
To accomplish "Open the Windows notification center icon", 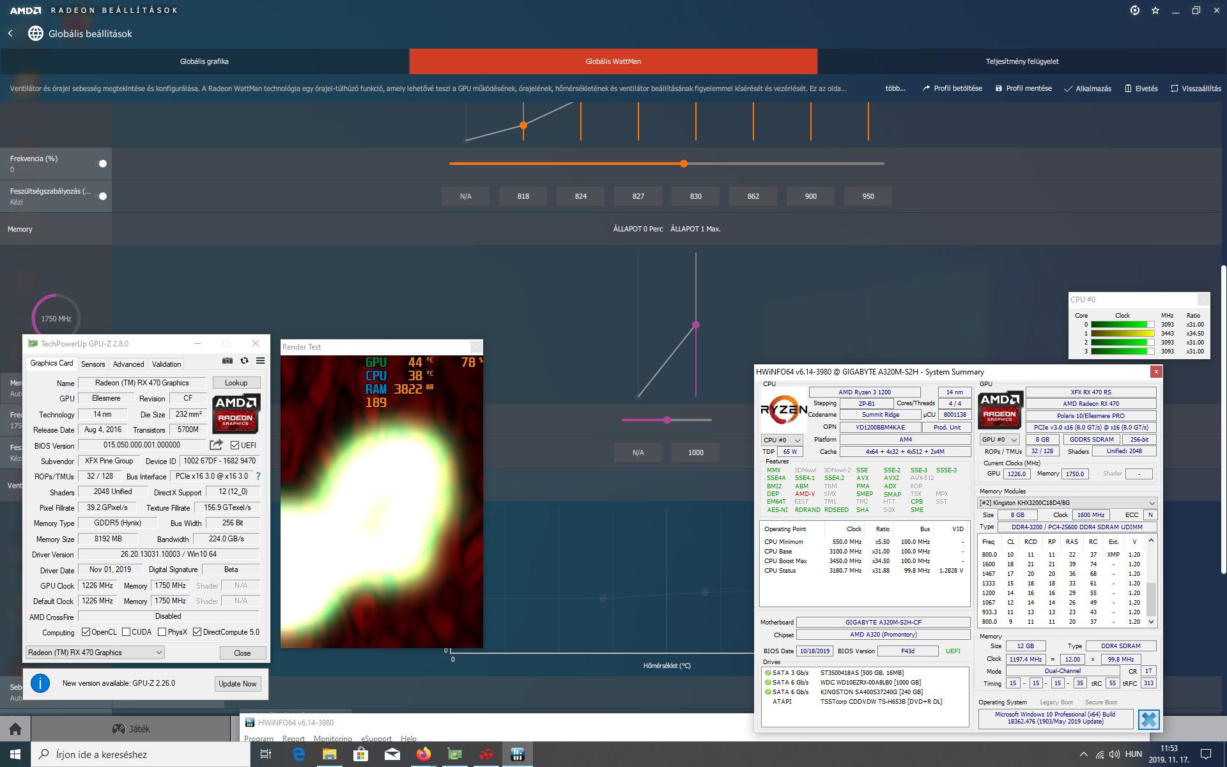I will pyautogui.click(x=1206, y=754).
